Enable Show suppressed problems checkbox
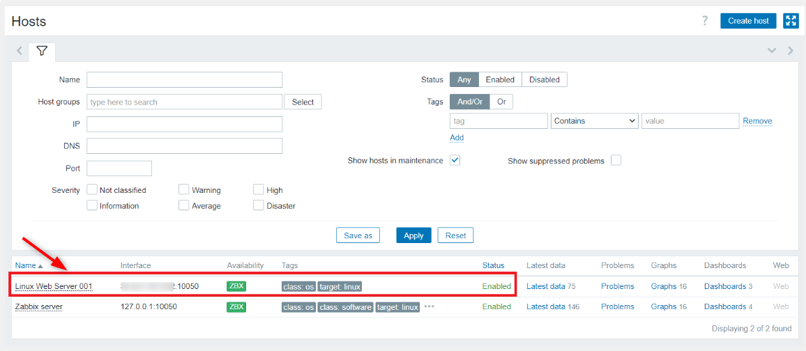Viewport: 806px width, 351px height. click(x=616, y=161)
